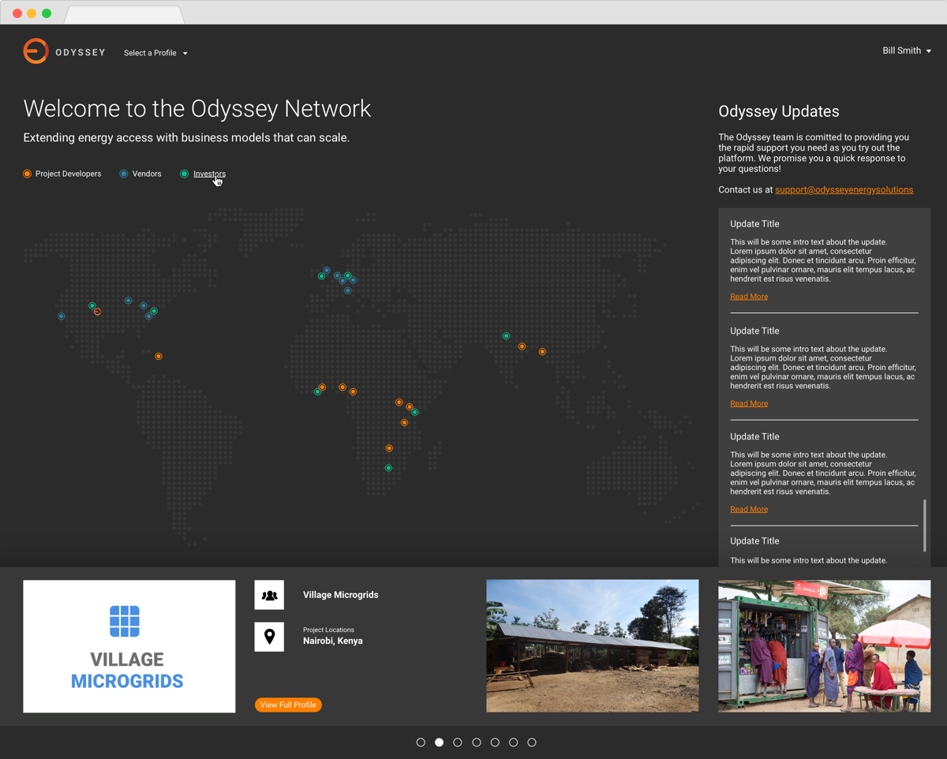Open the photo of the container shop with people

(824, 646)
